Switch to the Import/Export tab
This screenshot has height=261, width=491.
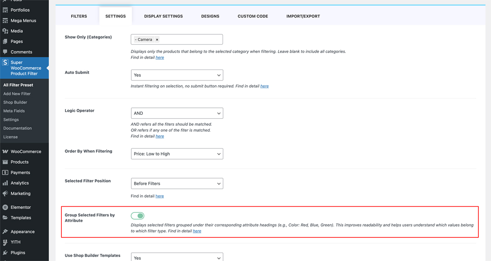coord(303,16)
